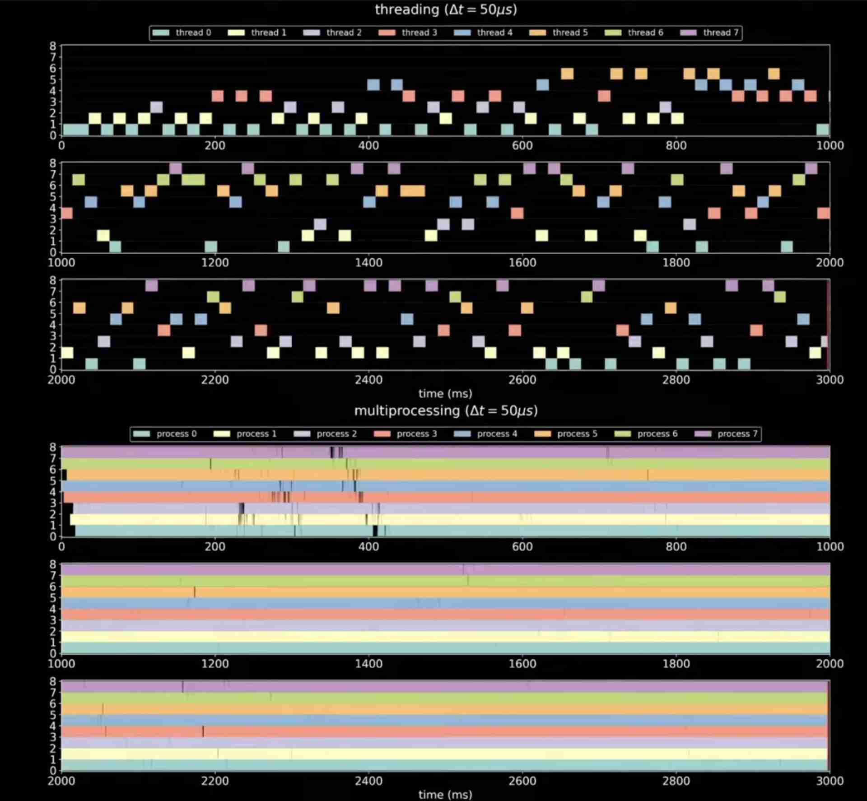This screenshot has height=801, width=867.
Task: Click the 'threading (Δt = 50μs)' chart title
Action: [x=446, y=9]
